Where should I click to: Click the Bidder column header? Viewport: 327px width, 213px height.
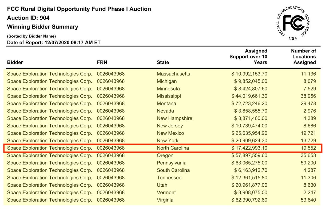click(x=15, y=62)
